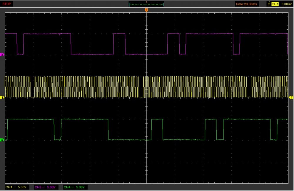The height and width of the screenshot is (191, 294).
Task: Click the waveform memory overview thumbnail
Action: tap(146, 4)
